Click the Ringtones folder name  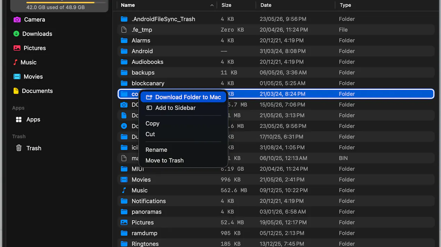(145, 244)
